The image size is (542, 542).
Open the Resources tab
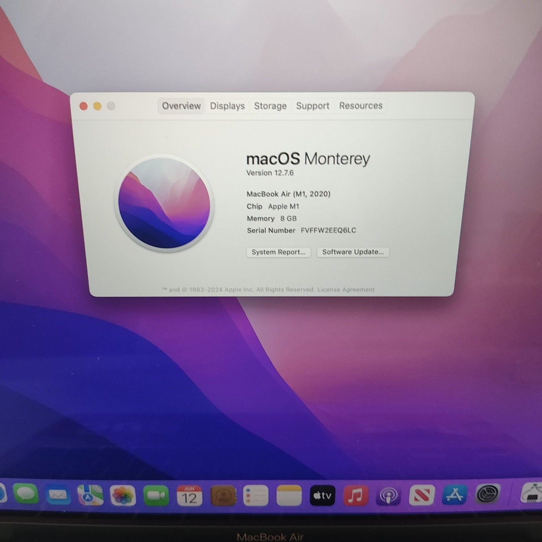(x=361, y=106)
